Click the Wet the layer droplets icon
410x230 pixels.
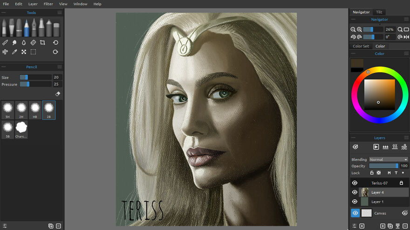pyautogui.click(x=385, y=147)
